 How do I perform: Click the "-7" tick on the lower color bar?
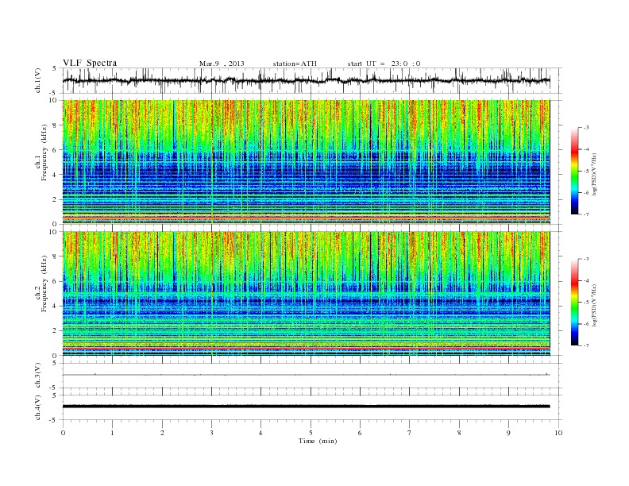tap(586, 345)
